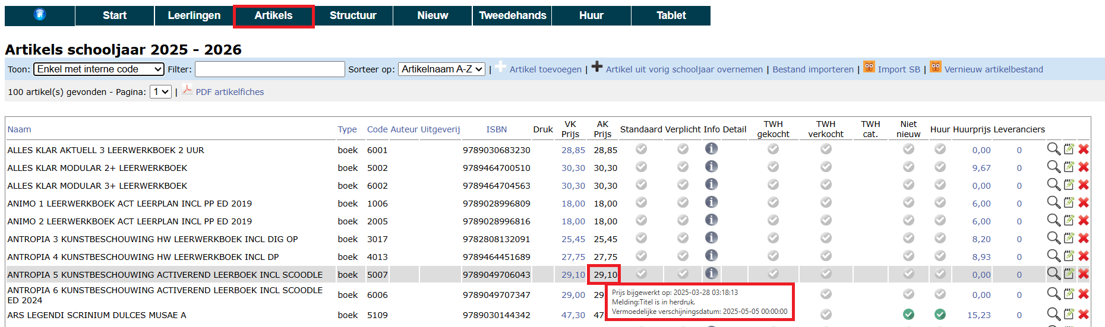Switch to the Leerlingen tab
Screen dimensions: 1105x327
coord(194,15)
